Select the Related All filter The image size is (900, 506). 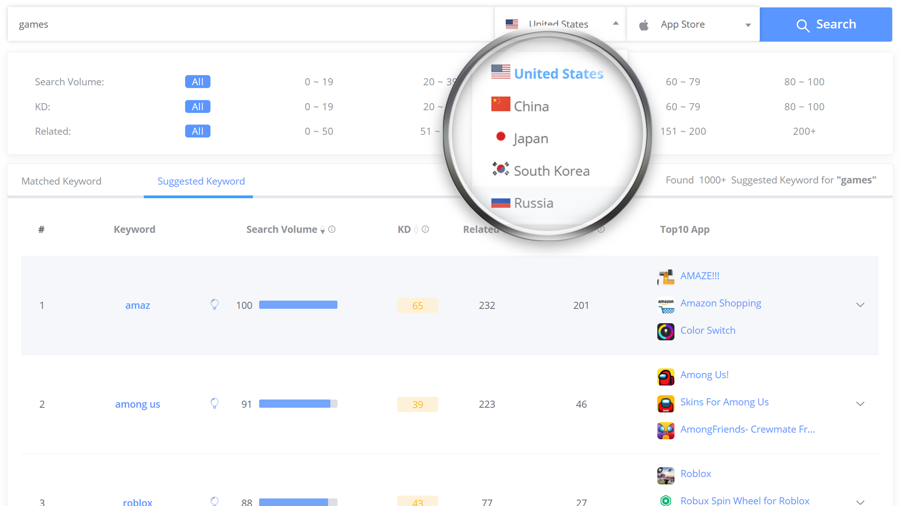[197, 131]
